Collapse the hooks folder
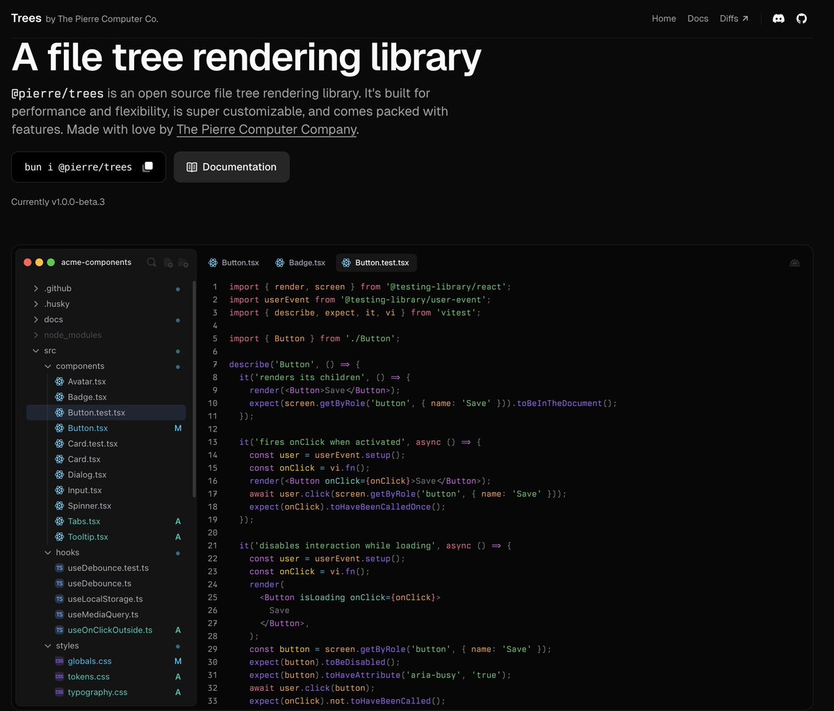This screenshot has width=834, height=711. point(106,553)
